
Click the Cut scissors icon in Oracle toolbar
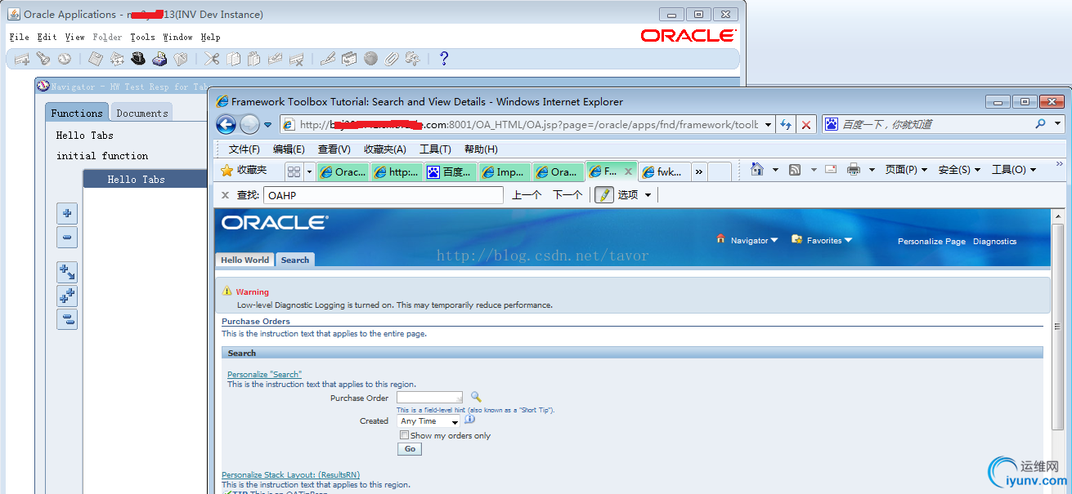(212, 59)
